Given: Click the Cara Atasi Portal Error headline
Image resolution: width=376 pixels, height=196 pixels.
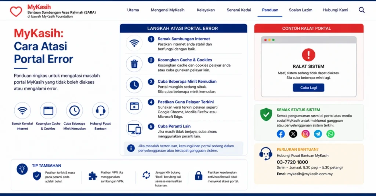Looking at the screenshot, I should click(x=43, y=53).
